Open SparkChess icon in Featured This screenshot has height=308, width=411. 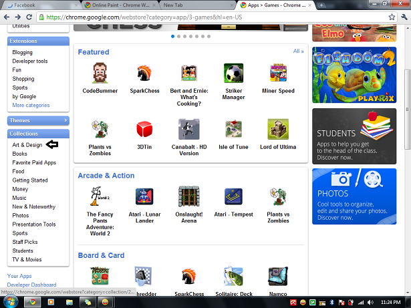coord(144,73)
